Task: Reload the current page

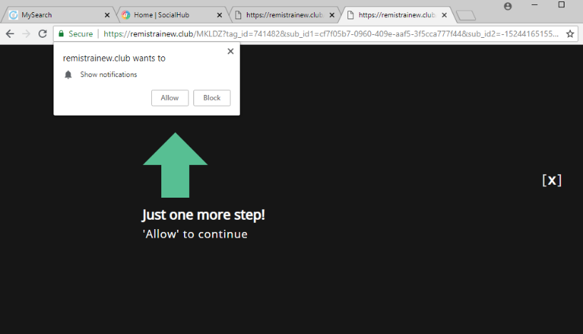Action: tap(42, 34)
